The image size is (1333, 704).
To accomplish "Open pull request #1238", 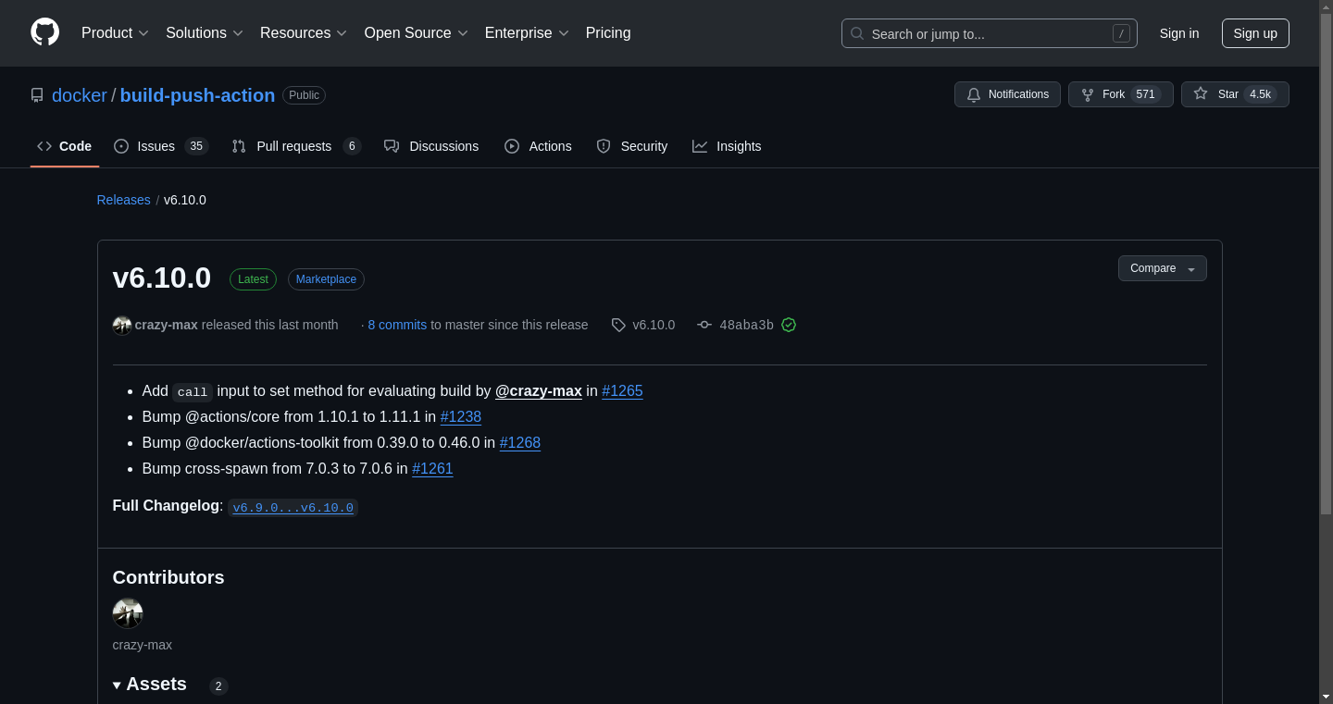I will click(x=461, y=416).
